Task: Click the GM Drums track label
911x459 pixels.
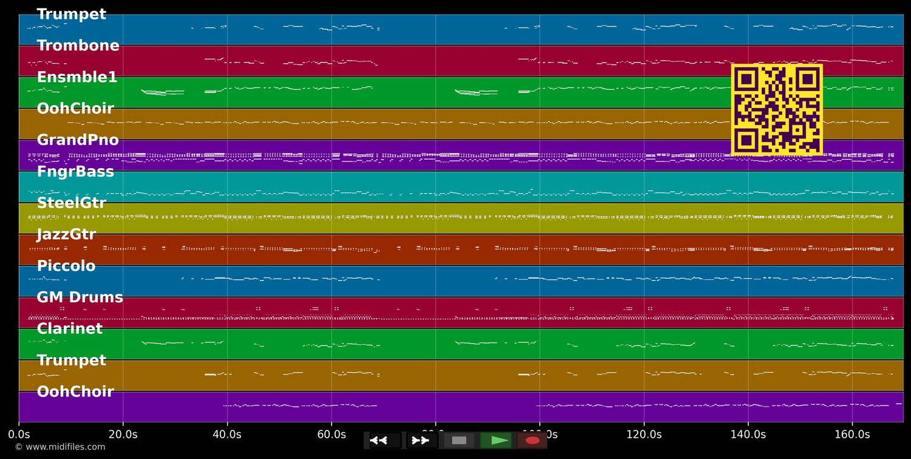Action: click(80, 297)
